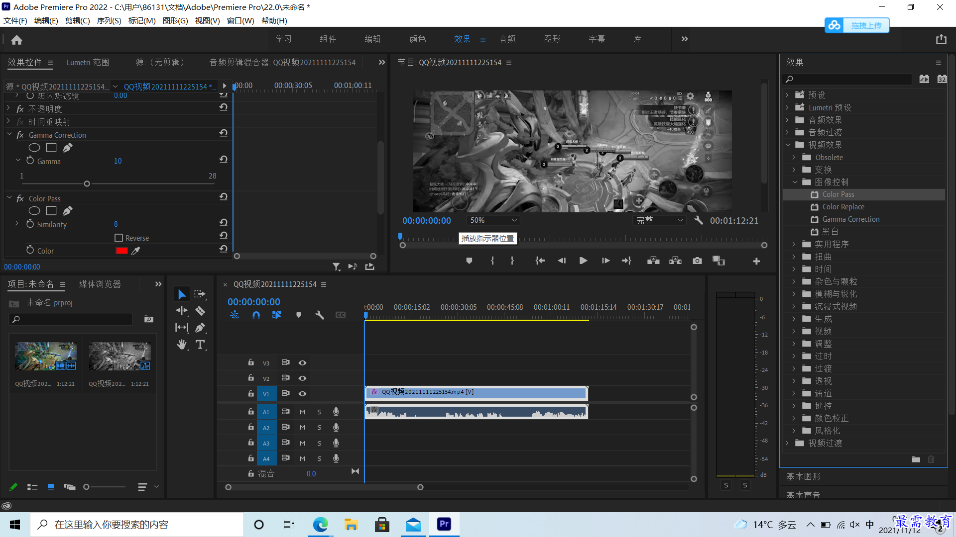Toggle snap in timeline

256,315
